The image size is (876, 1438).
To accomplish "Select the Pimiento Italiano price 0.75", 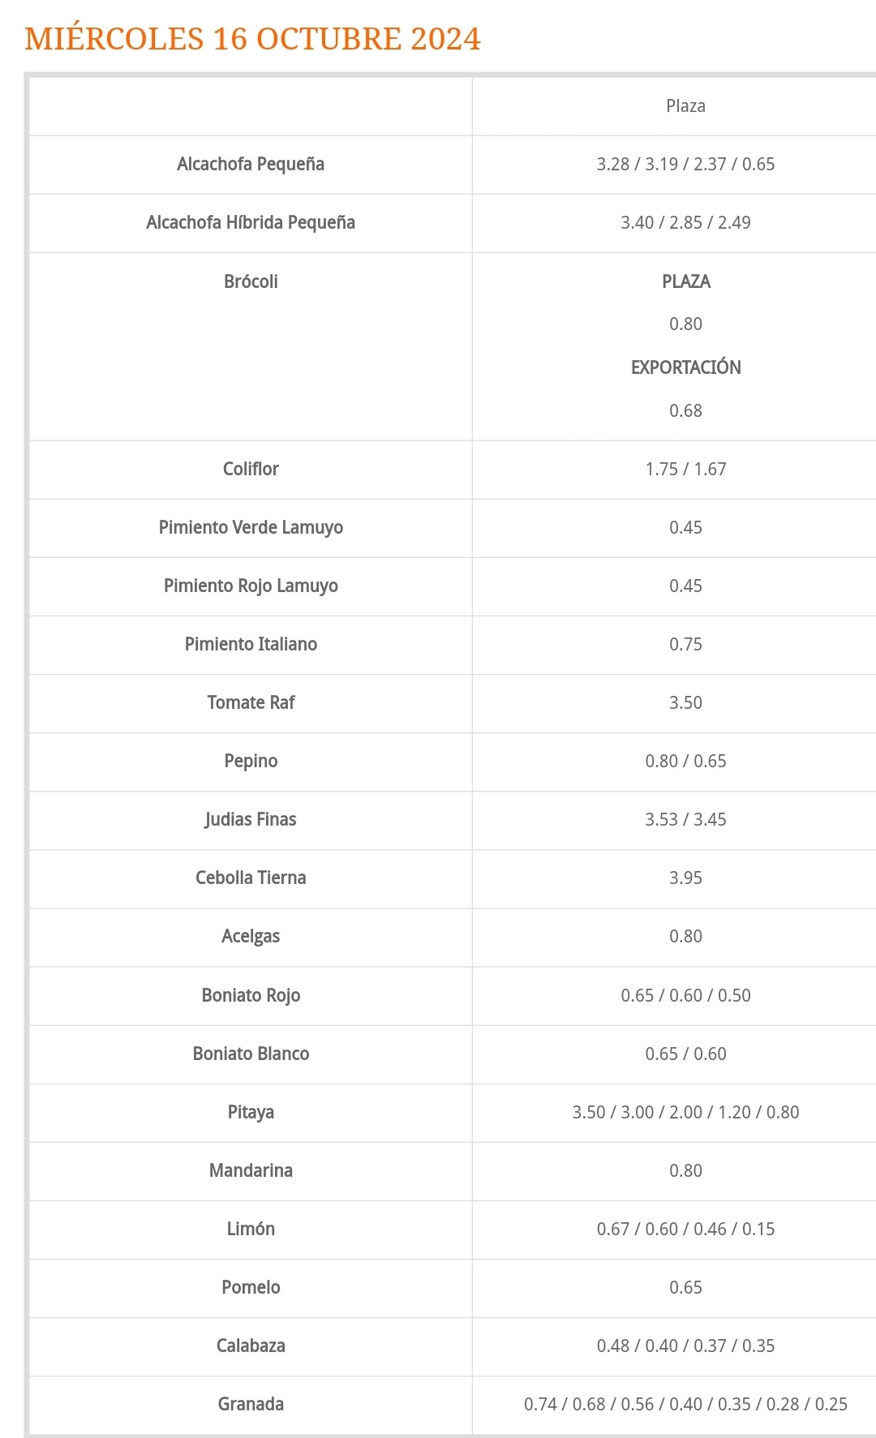I will tap(685, 645).
